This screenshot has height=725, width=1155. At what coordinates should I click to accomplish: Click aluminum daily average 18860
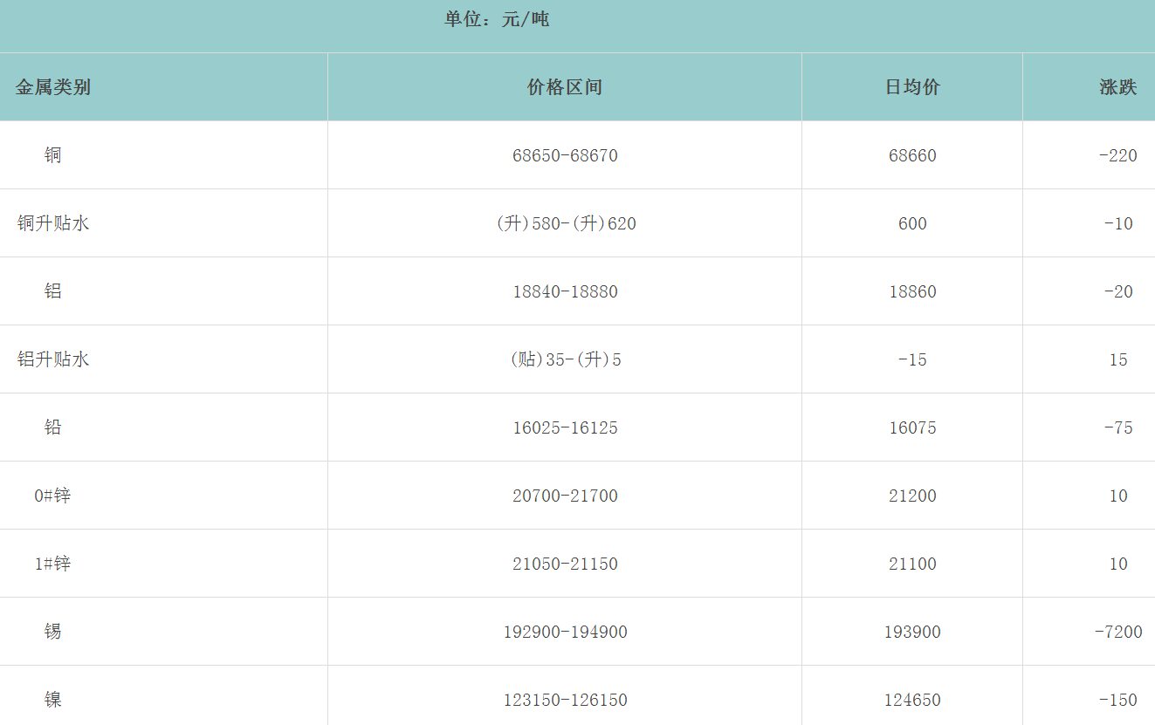tap(912, 291)
